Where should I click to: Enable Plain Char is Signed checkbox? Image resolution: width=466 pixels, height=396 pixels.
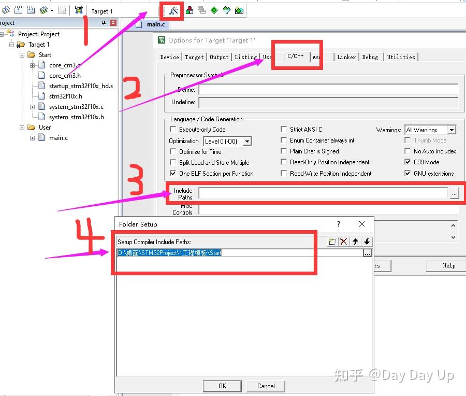pyautogui.click(x=284, y=151)
